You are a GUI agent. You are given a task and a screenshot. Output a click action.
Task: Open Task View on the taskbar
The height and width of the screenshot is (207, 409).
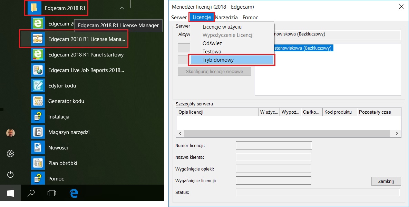pyautogui.click(x=52, y=193)
